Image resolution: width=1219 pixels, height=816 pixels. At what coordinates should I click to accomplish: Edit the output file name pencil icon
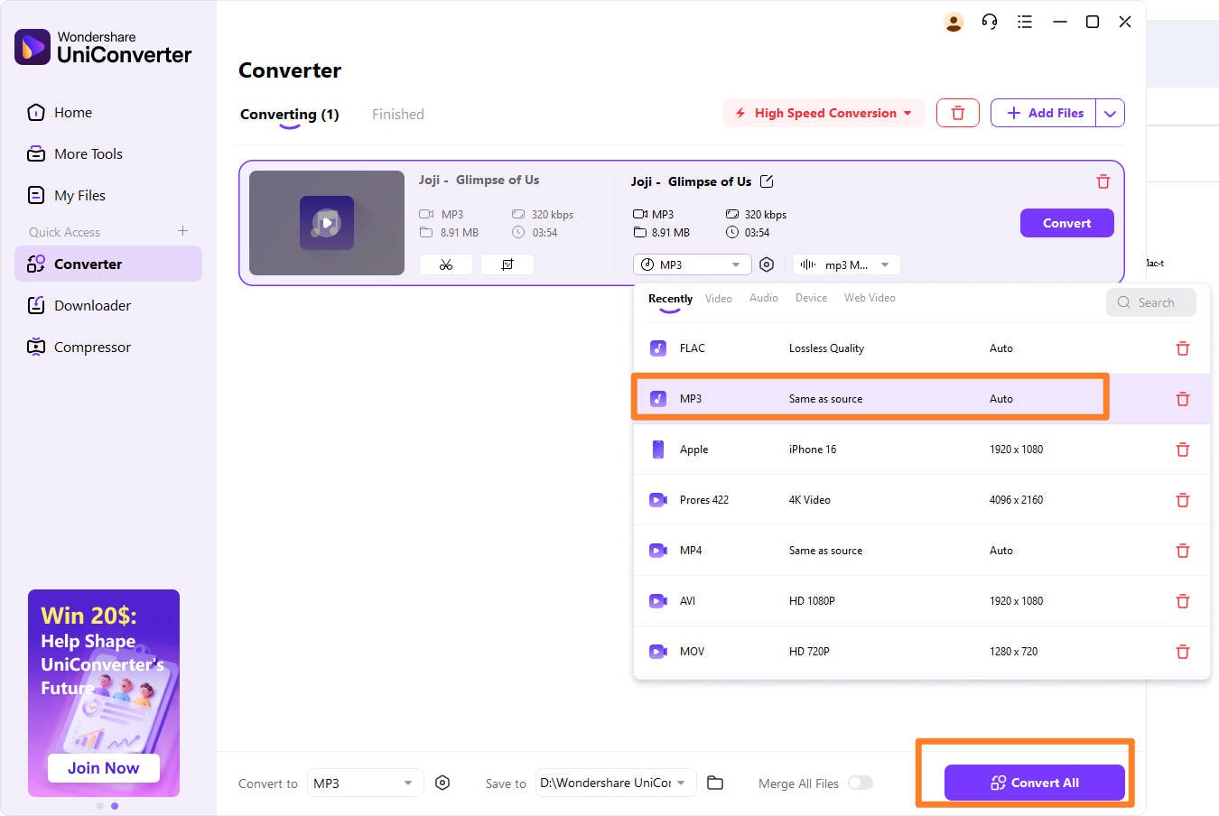(767, 181)
